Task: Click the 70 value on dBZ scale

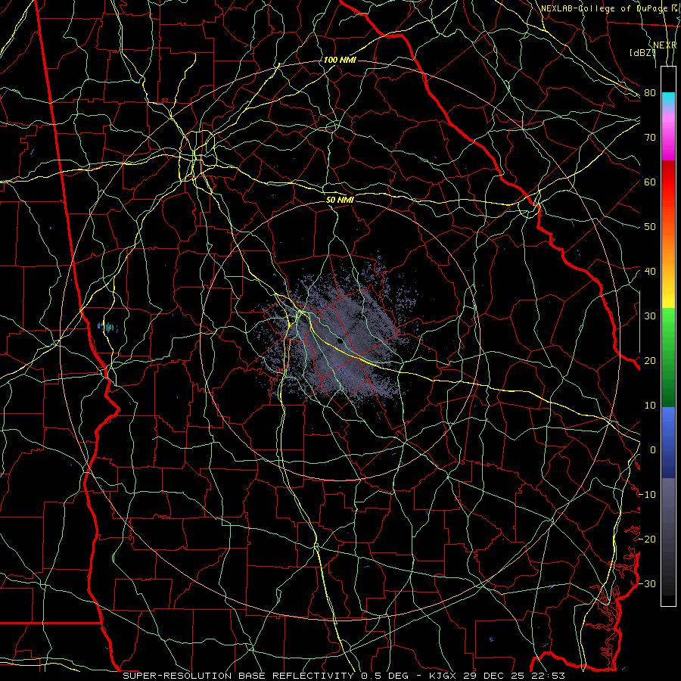Action: point(650,138)
